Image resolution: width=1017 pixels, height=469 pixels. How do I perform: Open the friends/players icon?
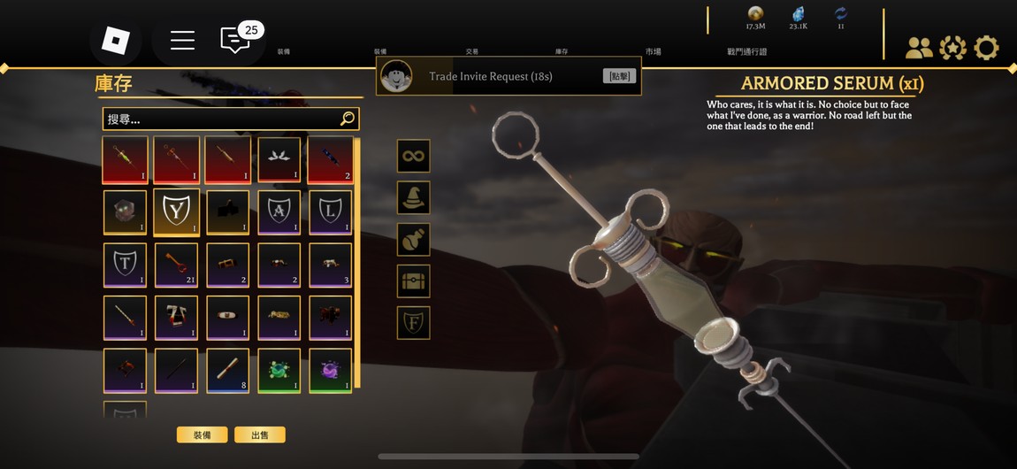coord(919,48)
